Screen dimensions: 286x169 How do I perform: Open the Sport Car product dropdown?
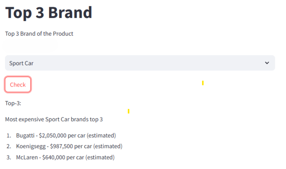pyautogui.click(x=140, y=63)
